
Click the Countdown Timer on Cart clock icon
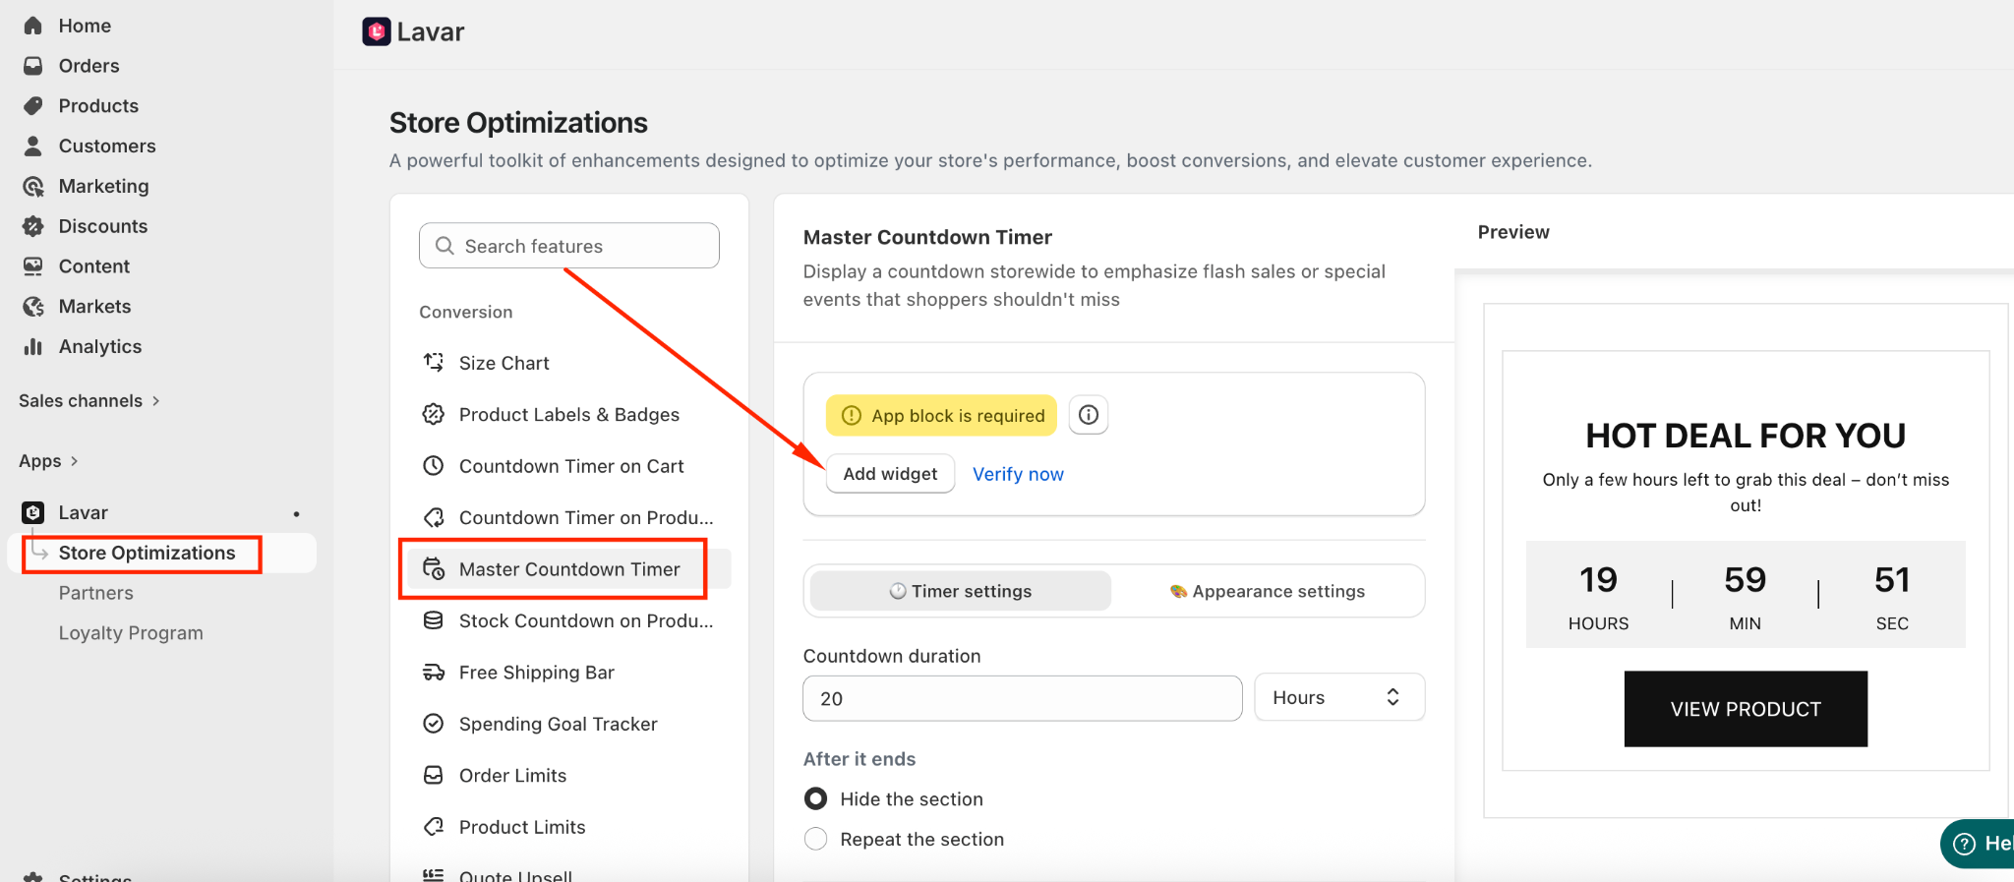(433, 466)
